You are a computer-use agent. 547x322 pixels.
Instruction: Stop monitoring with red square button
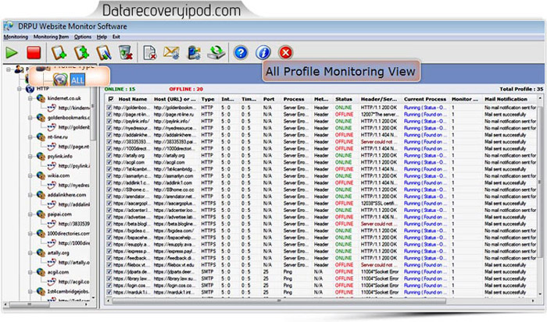34,52
